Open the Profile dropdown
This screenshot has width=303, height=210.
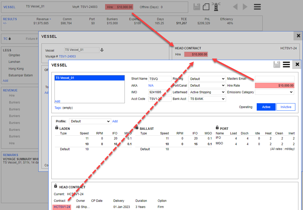coord(90,121)
